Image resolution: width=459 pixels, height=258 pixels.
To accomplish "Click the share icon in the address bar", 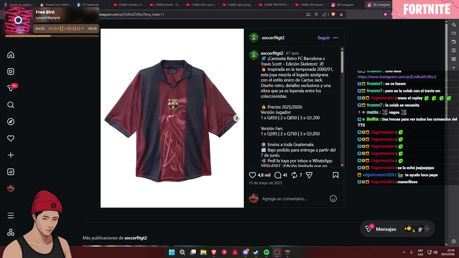I will [x=325, y=14].
